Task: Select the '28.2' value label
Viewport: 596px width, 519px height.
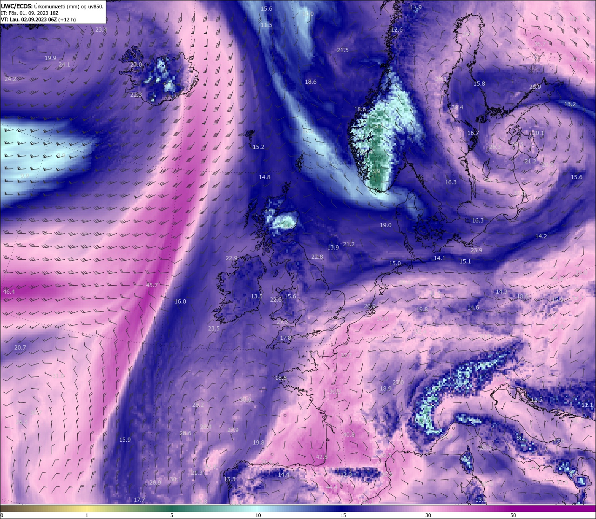Action: coord(198,405)
